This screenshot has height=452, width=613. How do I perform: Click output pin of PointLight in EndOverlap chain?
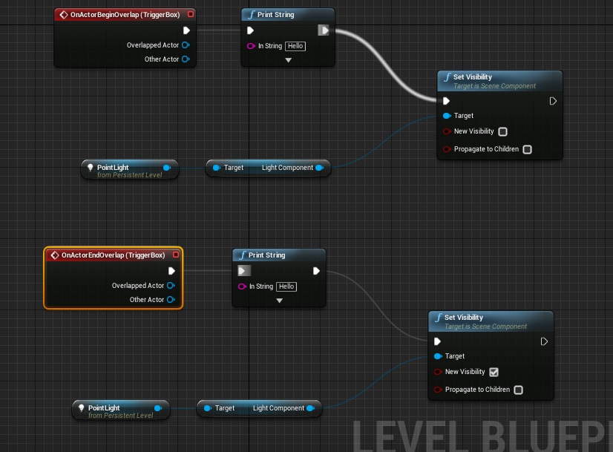coord(158,408)
